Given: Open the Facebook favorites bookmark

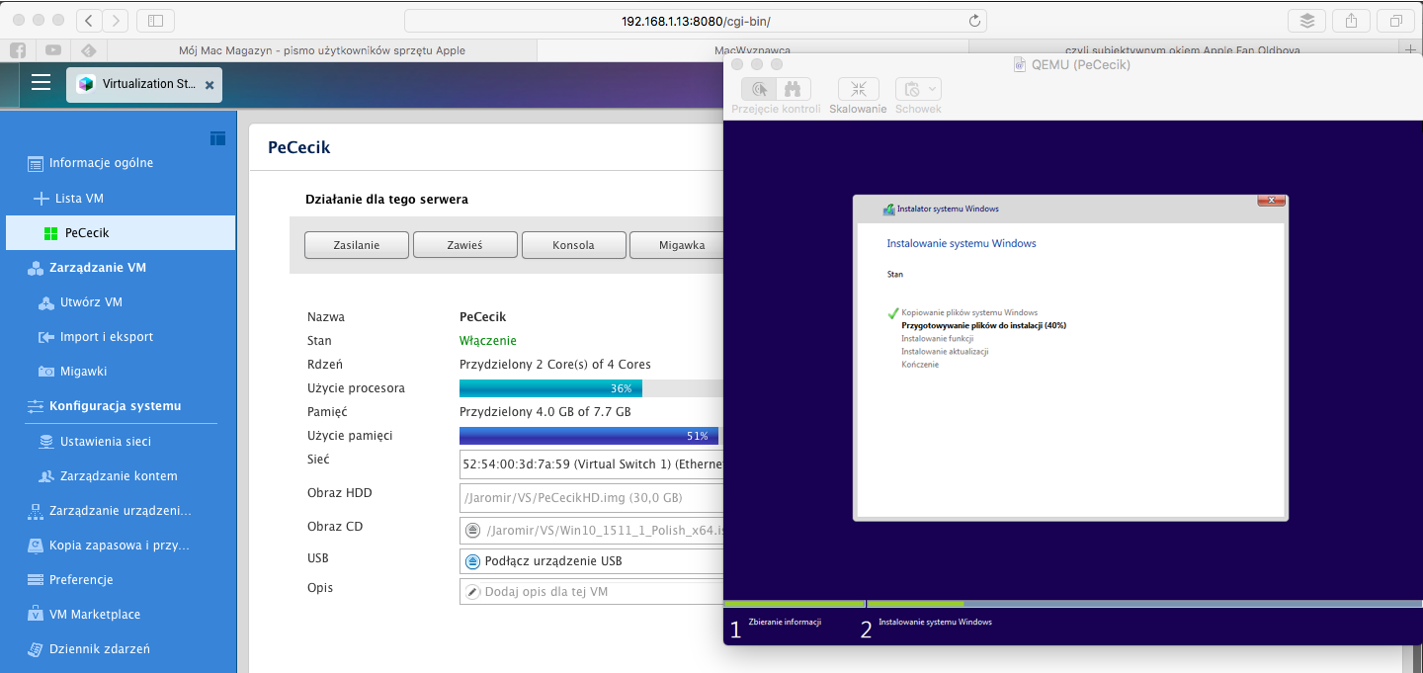Looking at the screenshot, I should (18, 50).
